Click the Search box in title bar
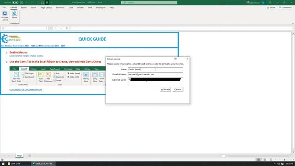 149,2
